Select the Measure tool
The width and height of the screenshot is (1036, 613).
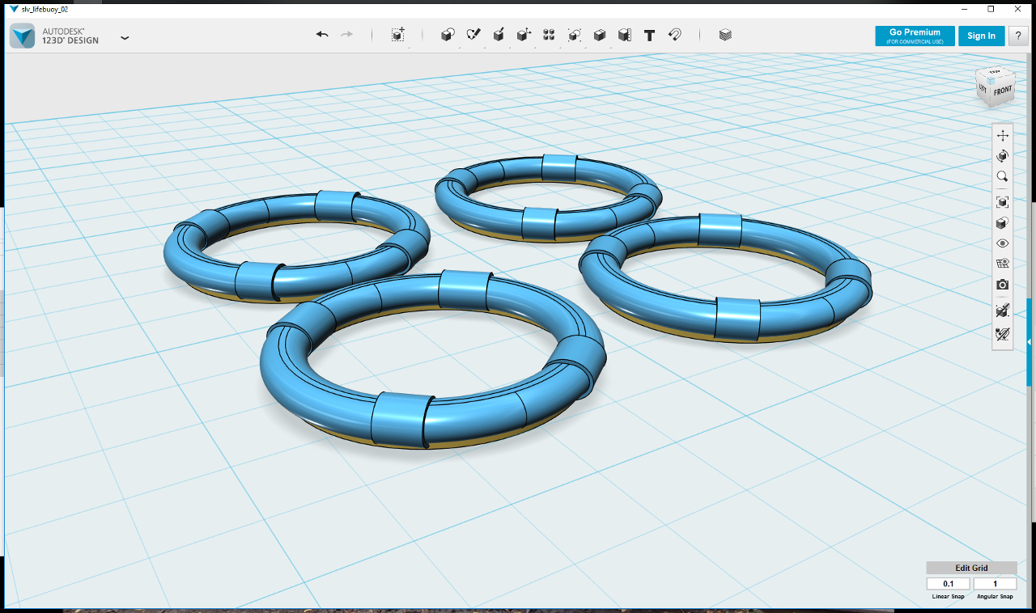[x=624, y=35]
